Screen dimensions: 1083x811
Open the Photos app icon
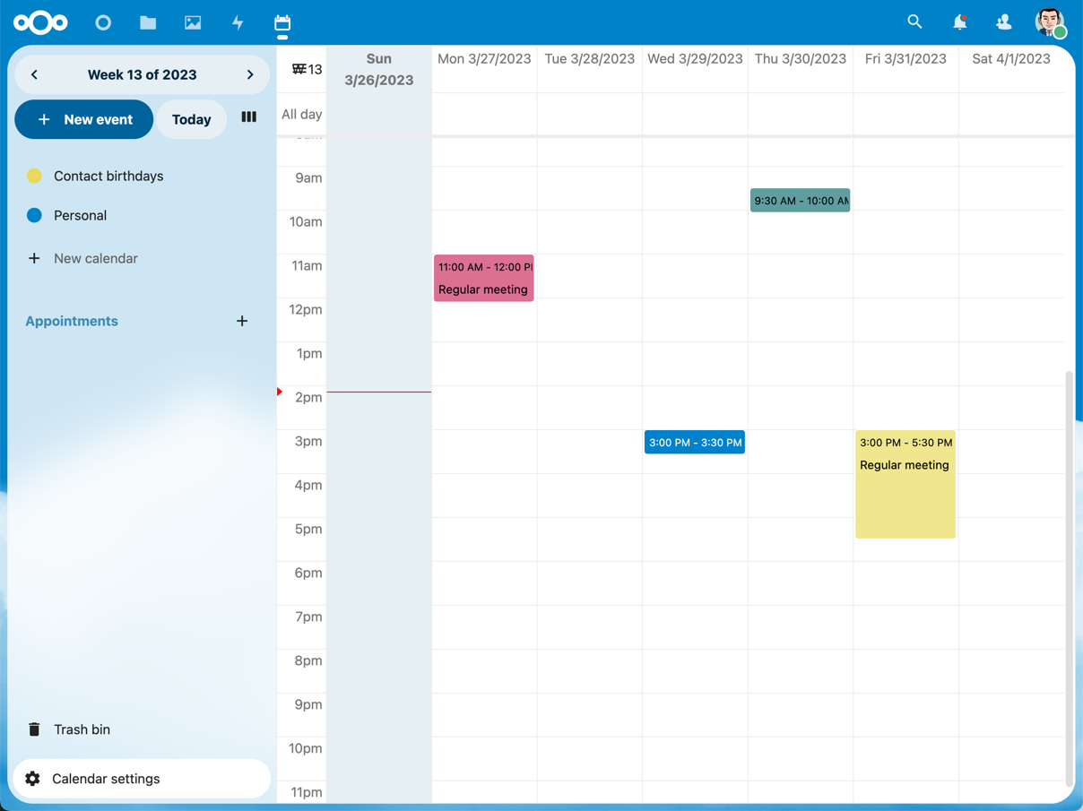[x=193, y=23]
